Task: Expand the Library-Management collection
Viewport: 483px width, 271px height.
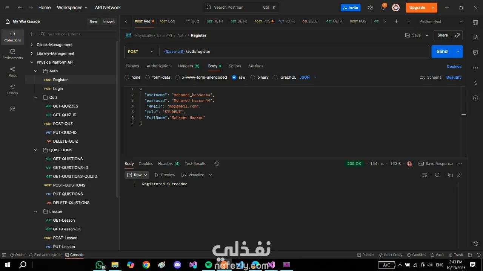Action: pos(32,53)
